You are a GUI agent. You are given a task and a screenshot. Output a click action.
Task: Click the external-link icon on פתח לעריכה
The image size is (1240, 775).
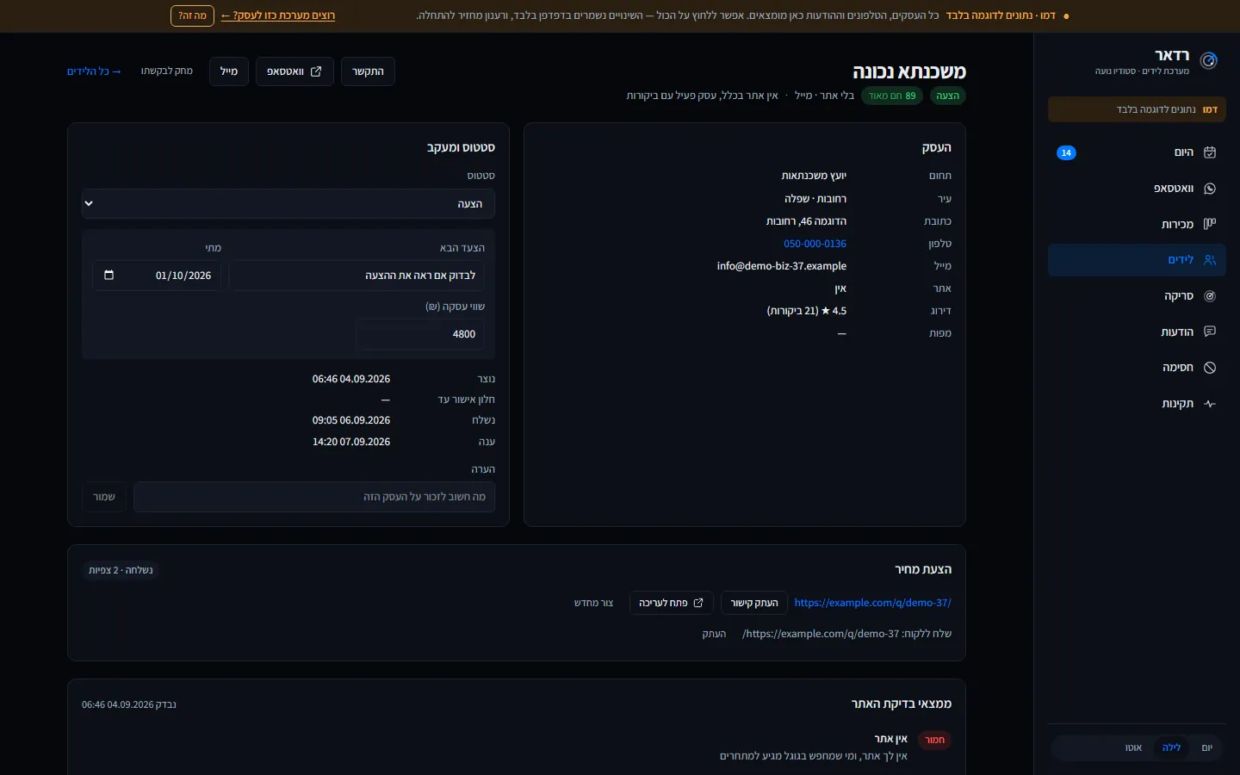pos(698,603)
